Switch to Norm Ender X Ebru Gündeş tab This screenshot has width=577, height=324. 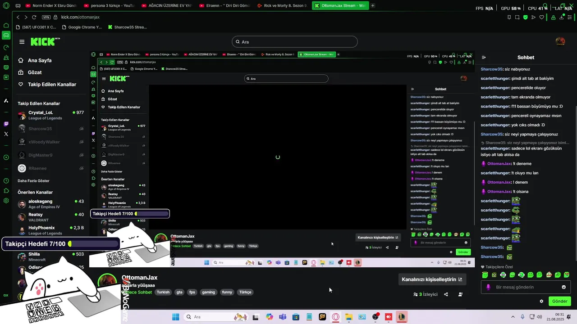click(51, 6)
